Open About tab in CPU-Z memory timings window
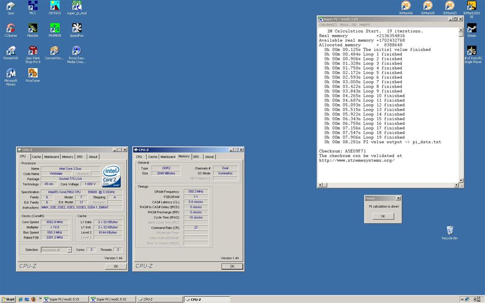The width and height of the screenshot is (485, 303). click(209, 157)
